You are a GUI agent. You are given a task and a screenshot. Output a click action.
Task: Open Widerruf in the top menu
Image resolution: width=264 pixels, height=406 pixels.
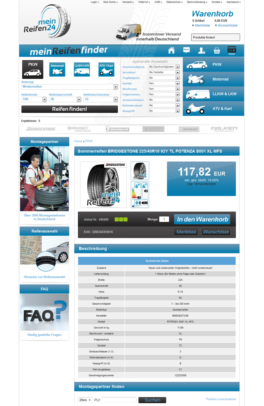point(144,2)
